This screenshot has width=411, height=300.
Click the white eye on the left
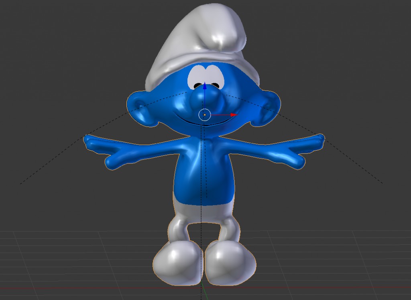click(x=197, y=76)
